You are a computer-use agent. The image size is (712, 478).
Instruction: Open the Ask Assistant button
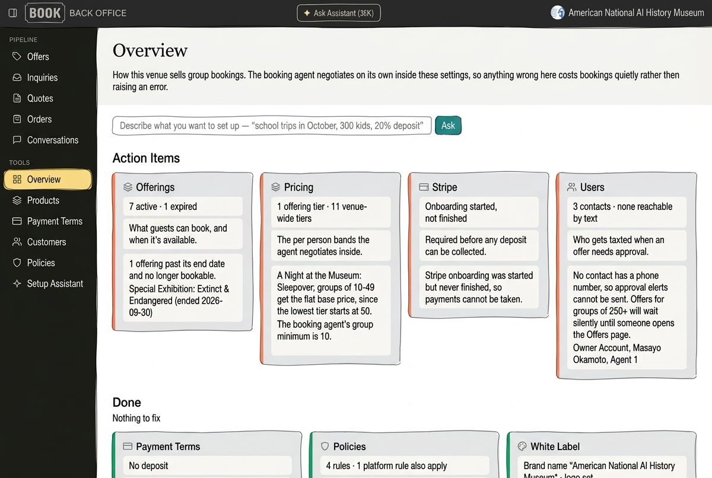339,12
